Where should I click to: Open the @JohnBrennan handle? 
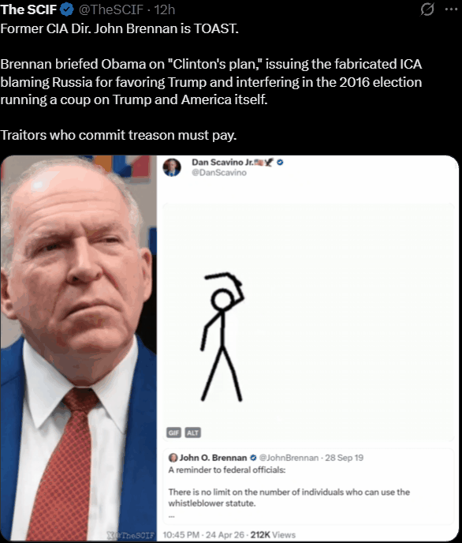(289, 458)
